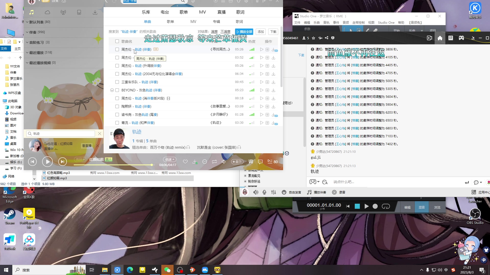This screenshot has width=490, height=275.
Task: Tick checkbox for 2004无与伦比演唱会伴奏 row
Action: pyautogui.click(x=117, y=74)
